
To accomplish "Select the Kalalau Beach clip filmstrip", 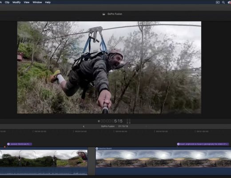I will [163, 158].
